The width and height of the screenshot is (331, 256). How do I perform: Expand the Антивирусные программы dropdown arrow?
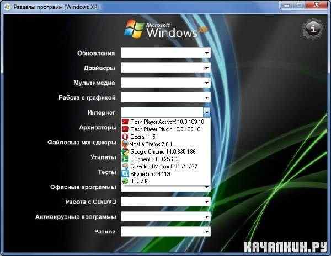207,217
